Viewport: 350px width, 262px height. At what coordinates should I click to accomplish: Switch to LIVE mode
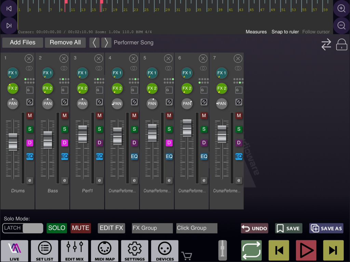(14, 251)
